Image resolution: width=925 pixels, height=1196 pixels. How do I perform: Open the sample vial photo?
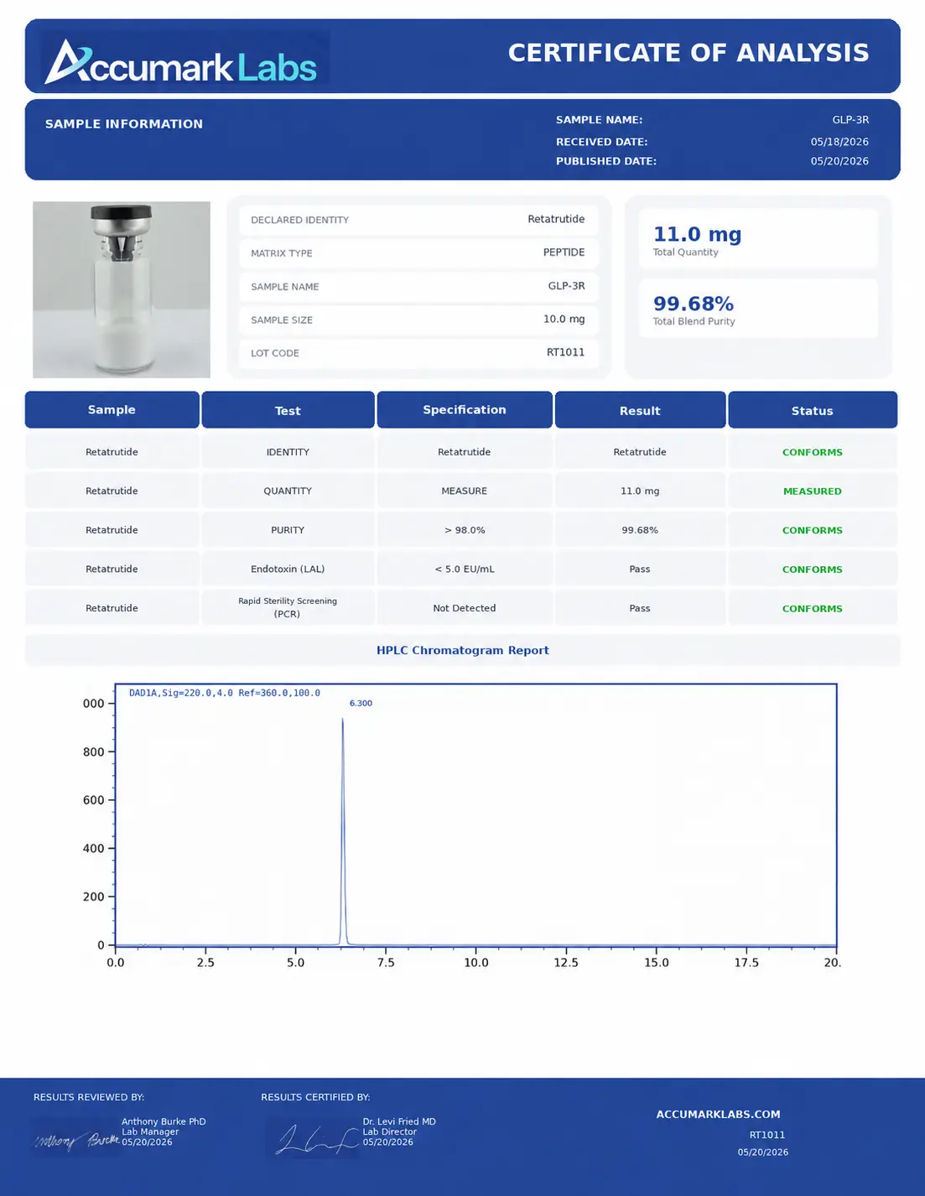pos(122,289)
